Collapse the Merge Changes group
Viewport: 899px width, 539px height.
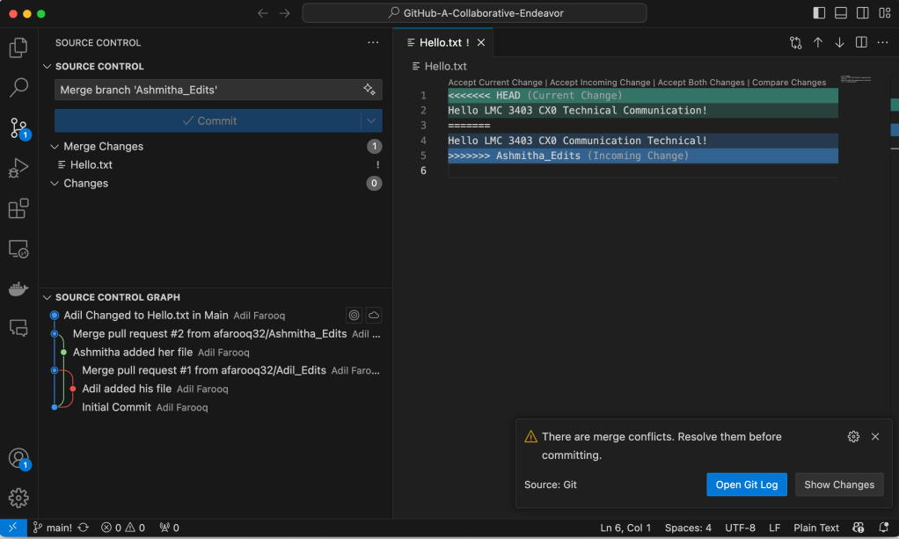55,147
